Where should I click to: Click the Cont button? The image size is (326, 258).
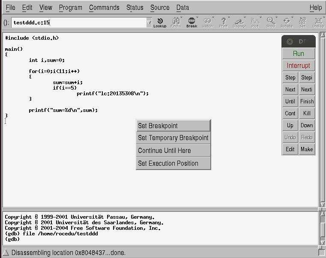point(290,113)
